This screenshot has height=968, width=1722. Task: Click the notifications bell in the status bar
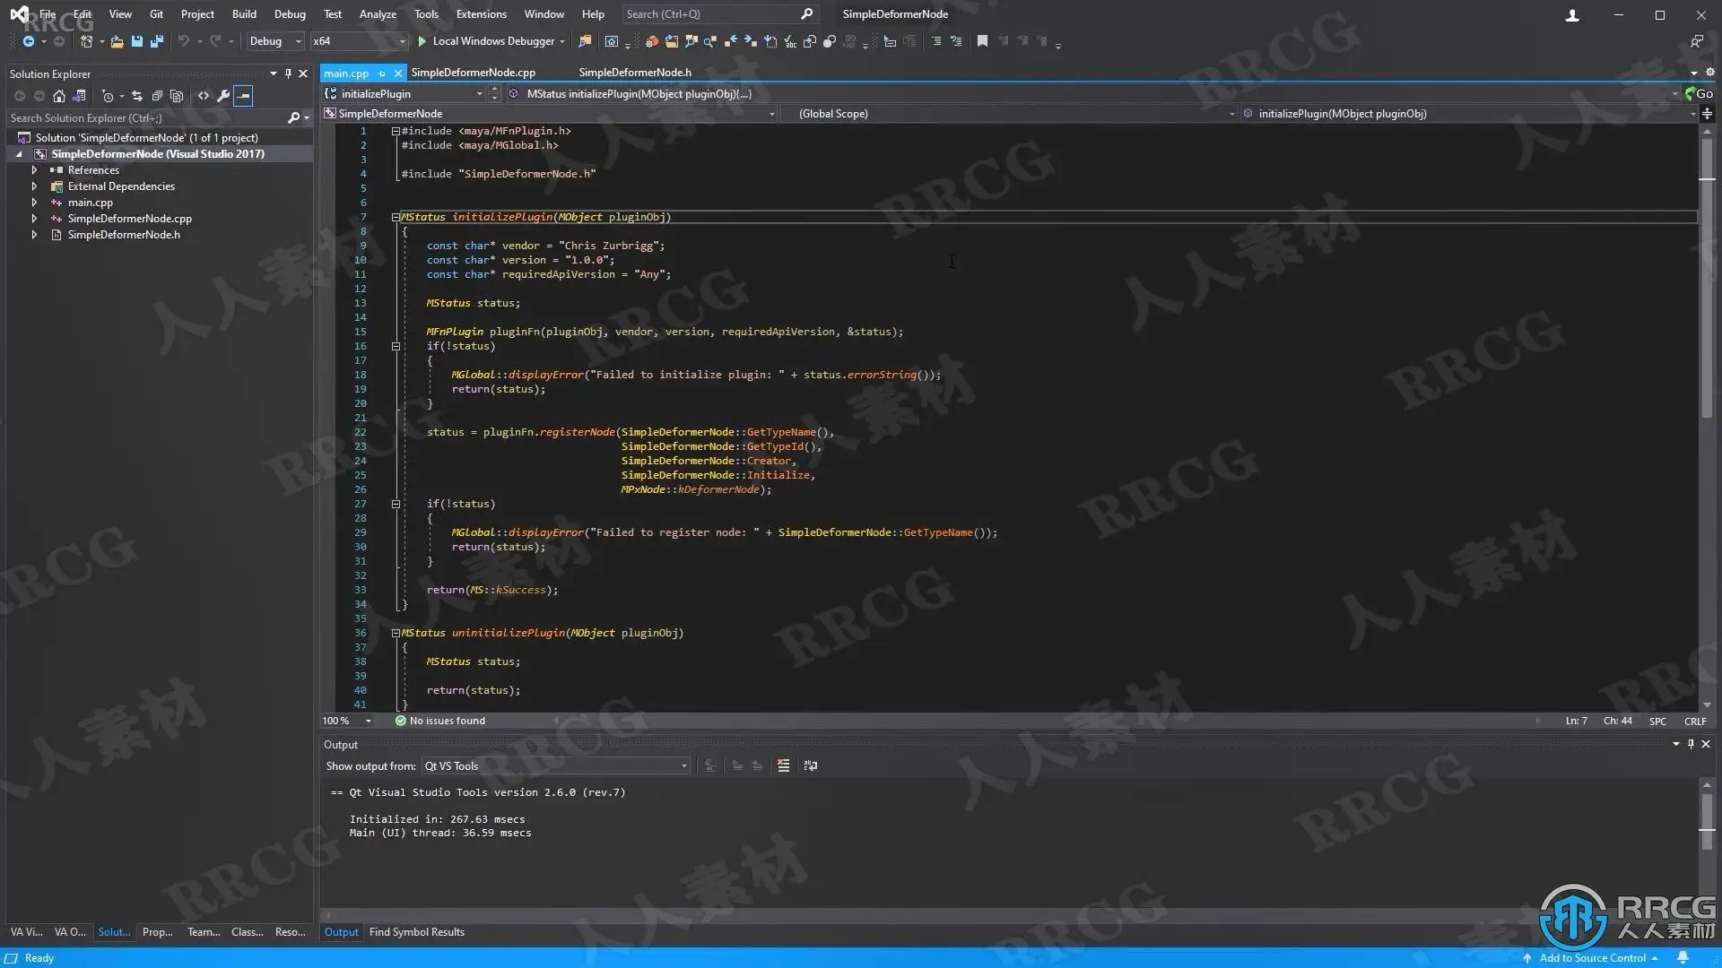1683,957
